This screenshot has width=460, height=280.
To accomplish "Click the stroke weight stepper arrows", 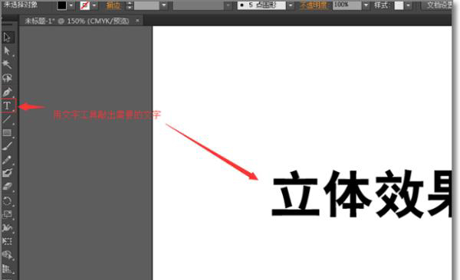I will point(130,5).
